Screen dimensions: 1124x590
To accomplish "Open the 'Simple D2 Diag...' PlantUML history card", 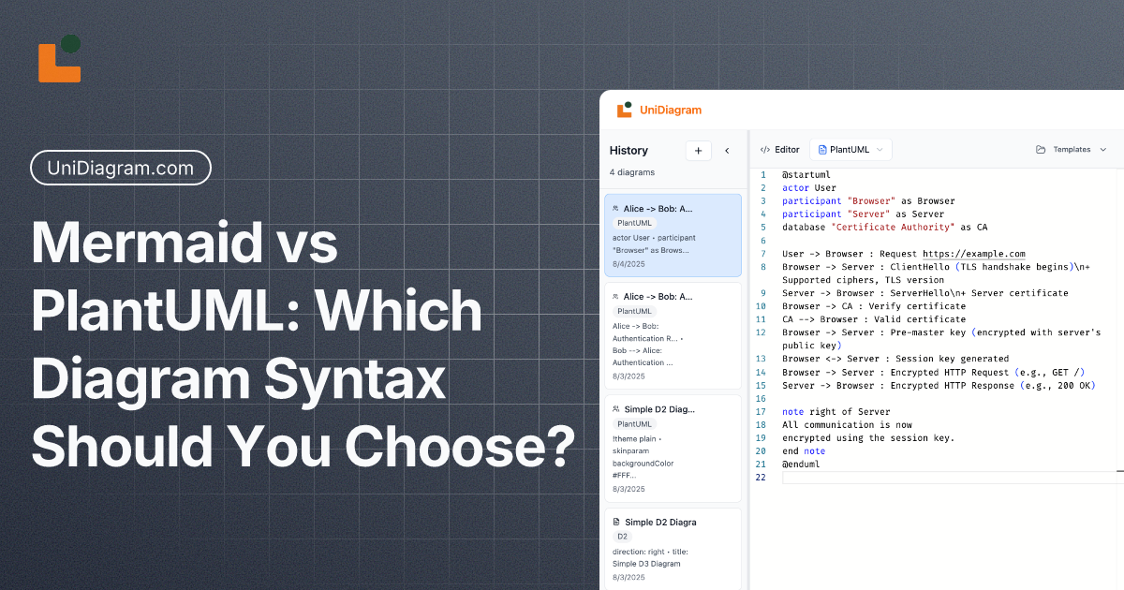I will (x=673, y=448).
